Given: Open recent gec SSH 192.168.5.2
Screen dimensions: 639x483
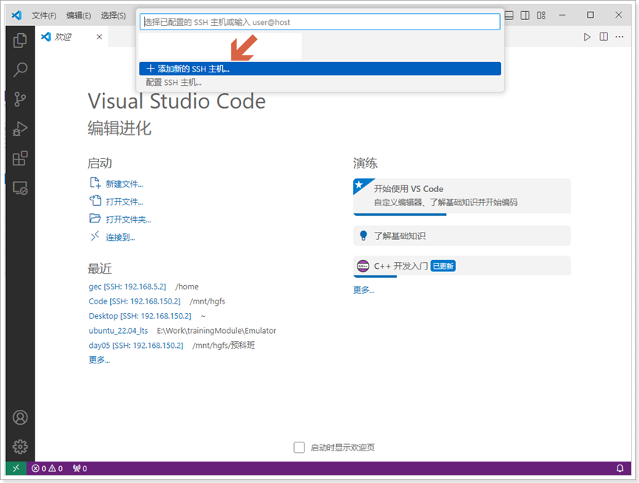Looking at the screenshot, I should pyautogui.click(x=127, y=287).
